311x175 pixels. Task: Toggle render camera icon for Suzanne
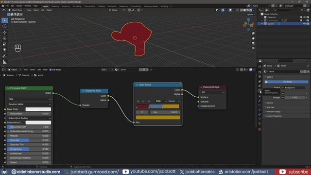[x=308, y=24]
